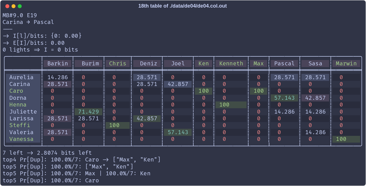
Task: Click Valeria's 14.286 cell under Sasa
Action: (315, 132)
